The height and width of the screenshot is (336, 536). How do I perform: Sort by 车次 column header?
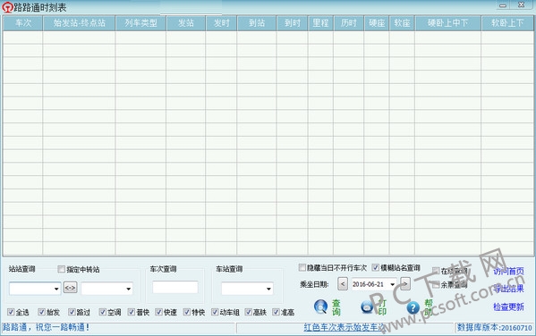(x=23, y=23)
